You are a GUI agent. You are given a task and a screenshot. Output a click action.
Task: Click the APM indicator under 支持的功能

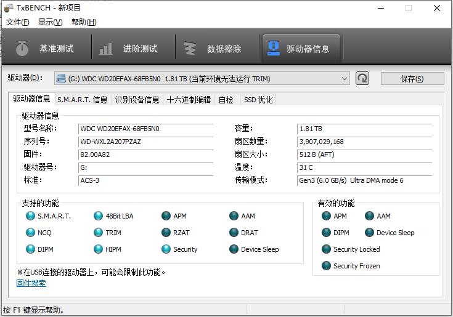coord(166,216)
